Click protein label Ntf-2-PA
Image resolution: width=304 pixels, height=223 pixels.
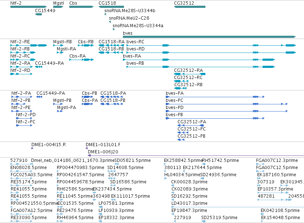pos(21,93)
